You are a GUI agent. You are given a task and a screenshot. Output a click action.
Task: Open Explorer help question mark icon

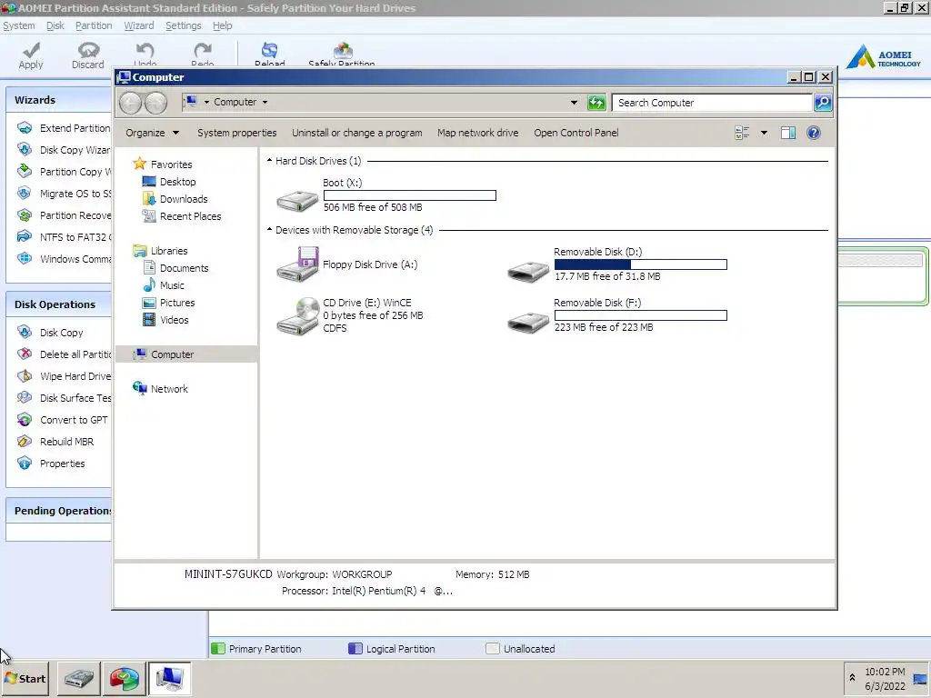814,133
